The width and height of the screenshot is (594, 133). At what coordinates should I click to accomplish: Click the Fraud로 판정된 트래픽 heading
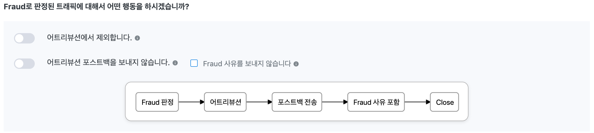tap(96, 7)
